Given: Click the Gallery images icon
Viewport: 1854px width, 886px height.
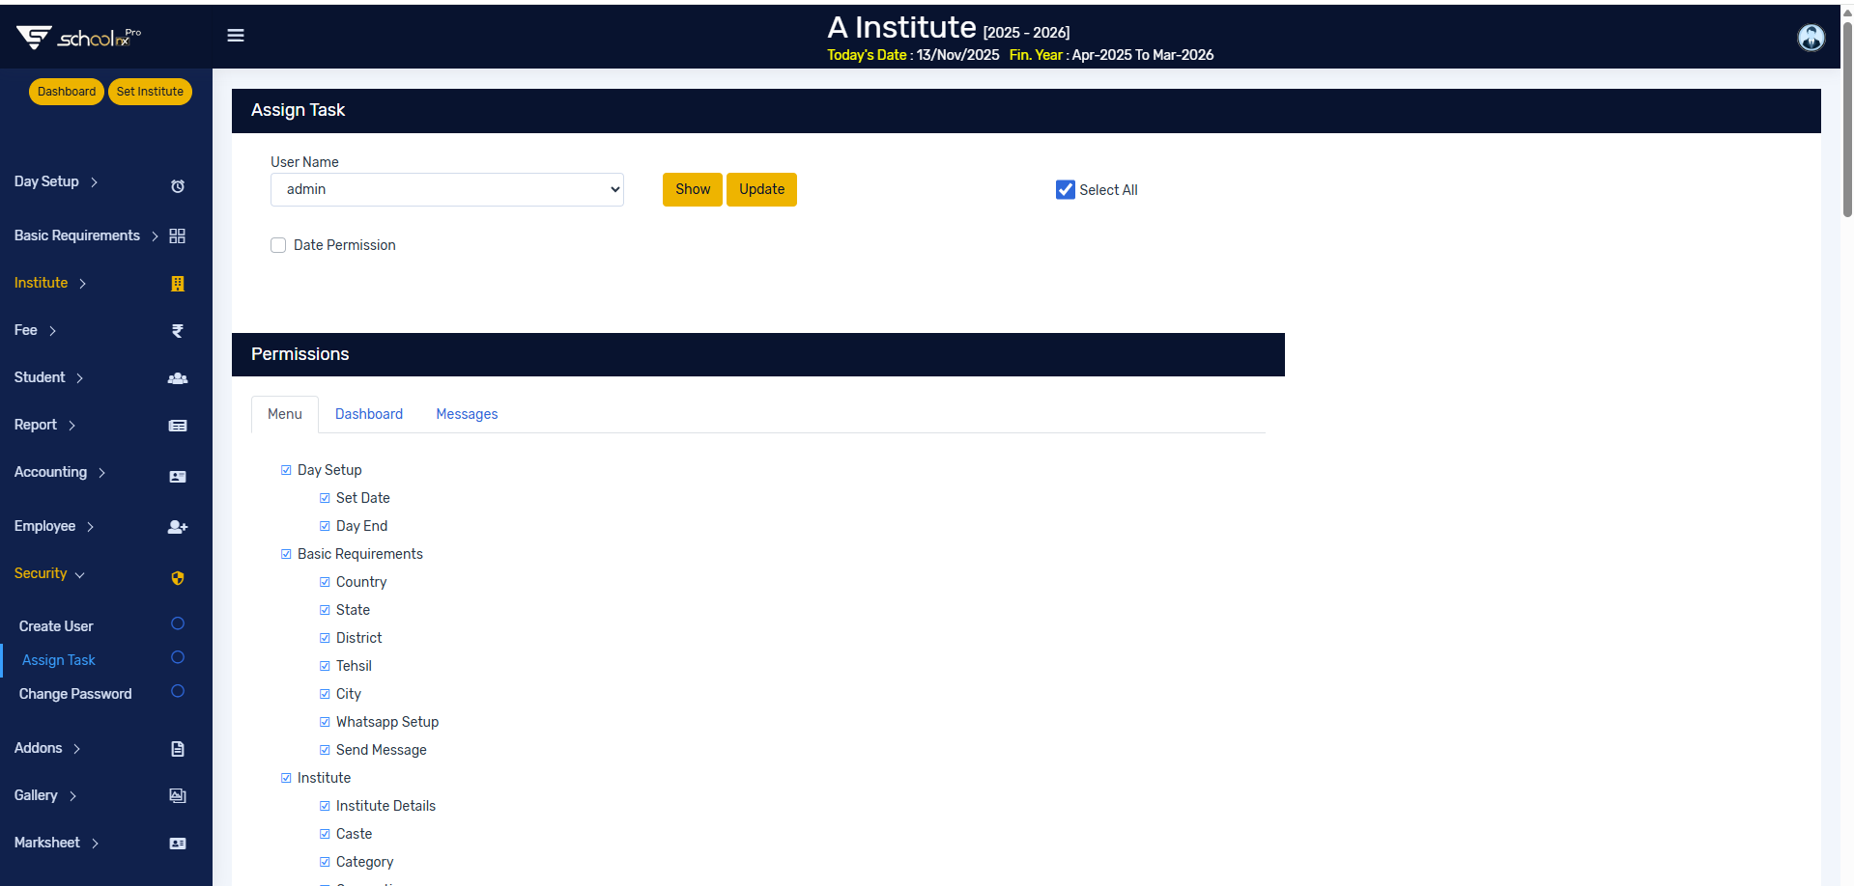Looking at the screenshot, I should coord(178,796).
